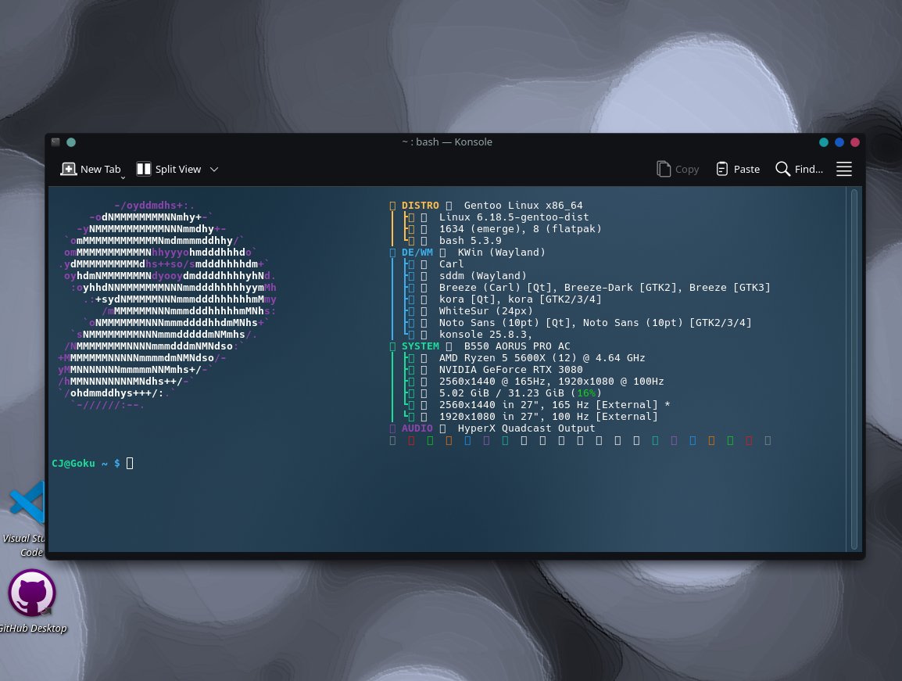Click the 'NVIDIA GeForce RTX 3080' line
Screen dimensions: 902x681
511,370
